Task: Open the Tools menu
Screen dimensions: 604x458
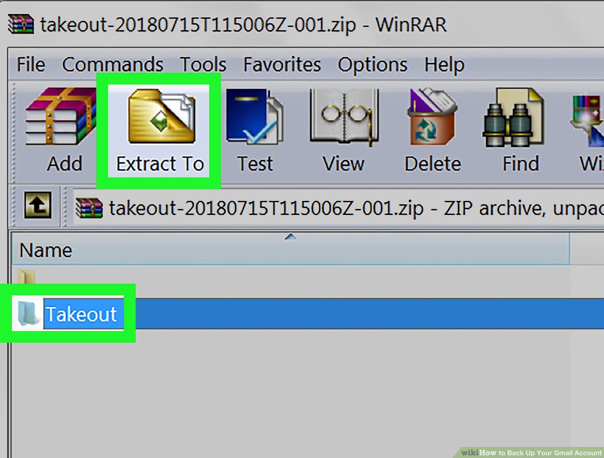Action: coord(203,64)
